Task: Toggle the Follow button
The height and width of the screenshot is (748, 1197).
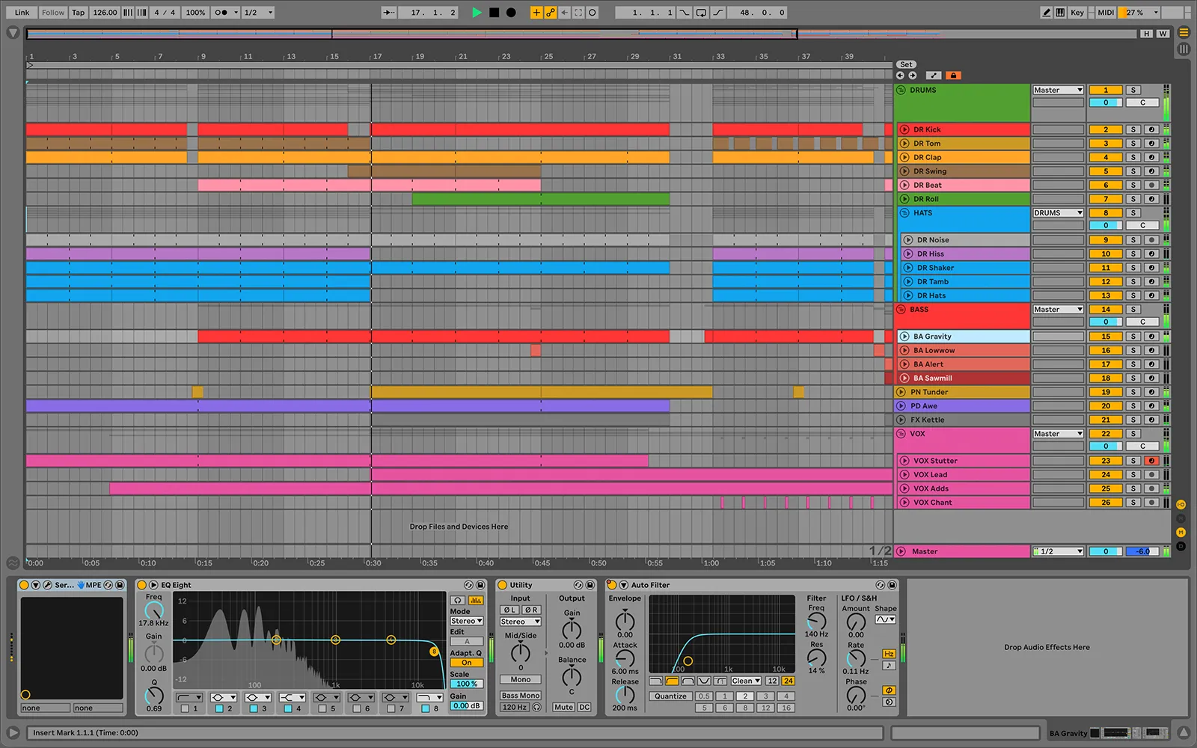Action: 53,13
